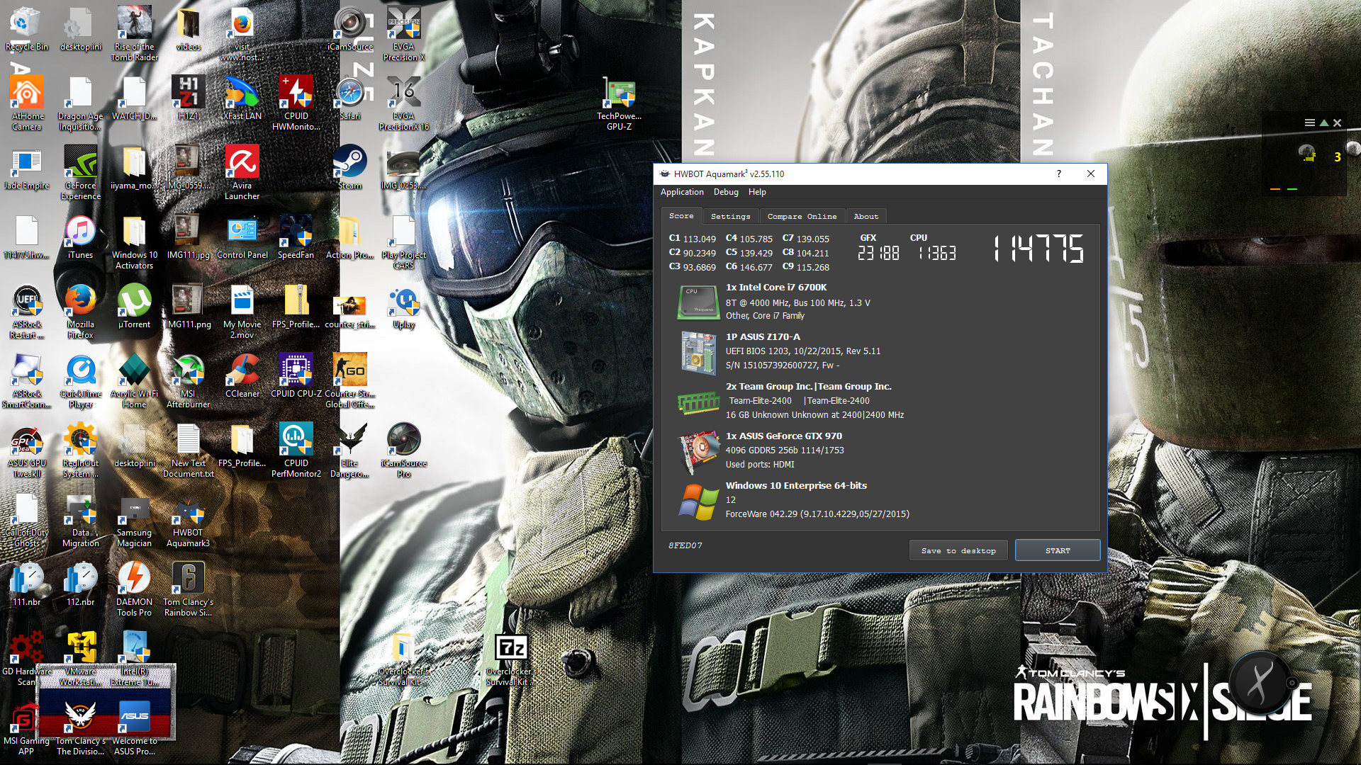Click the 8FED07 checksum text
Viewport: 1361px width, 765px height.
685,545
